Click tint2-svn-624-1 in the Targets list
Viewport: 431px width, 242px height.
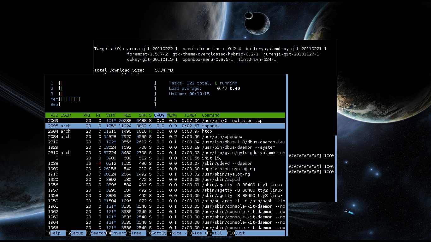(257, 60)
